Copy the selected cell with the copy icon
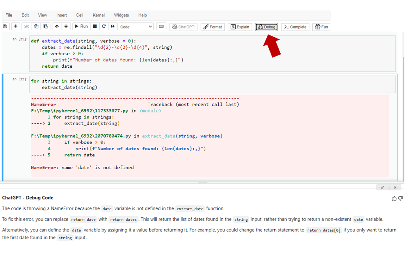405x253 pixels. [x=36, y=27]
